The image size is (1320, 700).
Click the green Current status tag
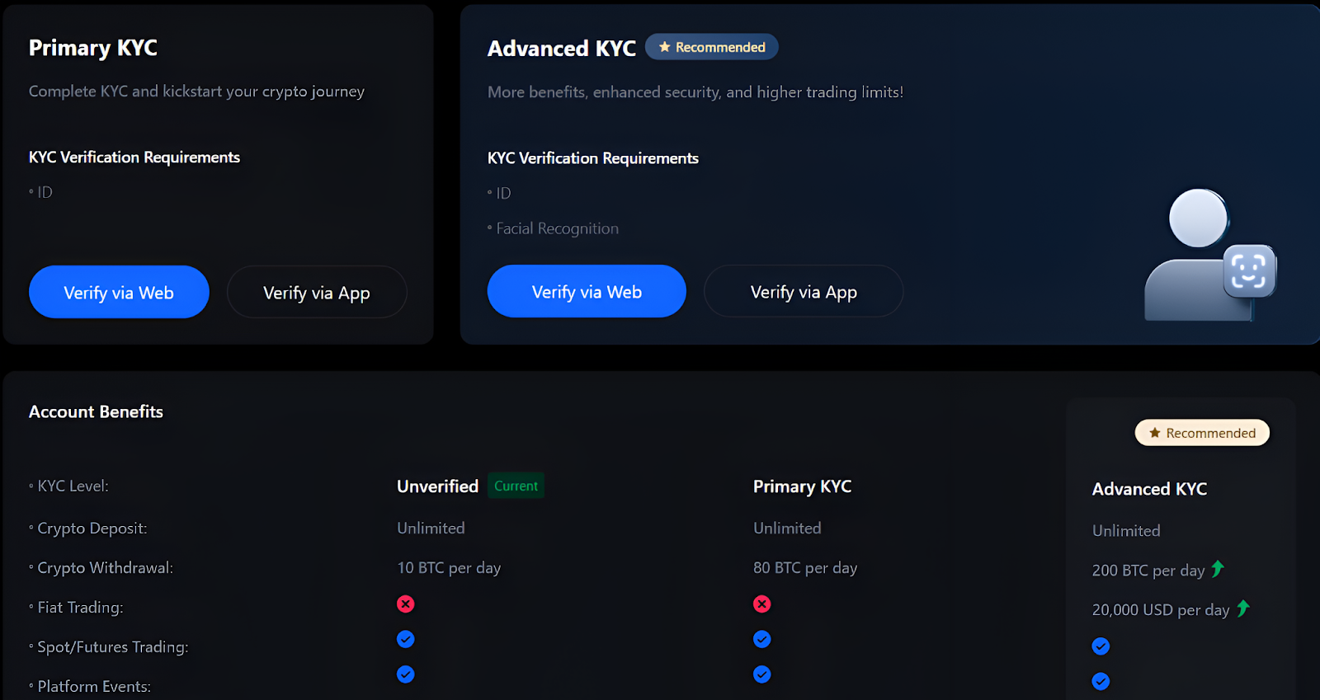point(516,486)
